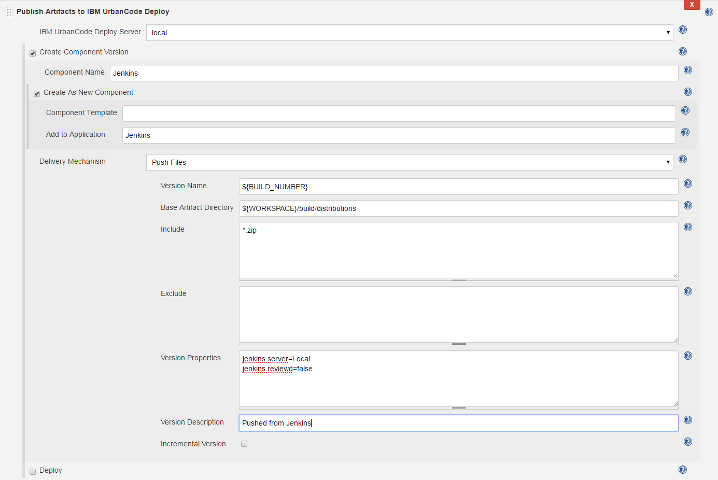Enable the Incremental Version checkbox
Viewport: 718px width, 480px height.
pos(244,444)
